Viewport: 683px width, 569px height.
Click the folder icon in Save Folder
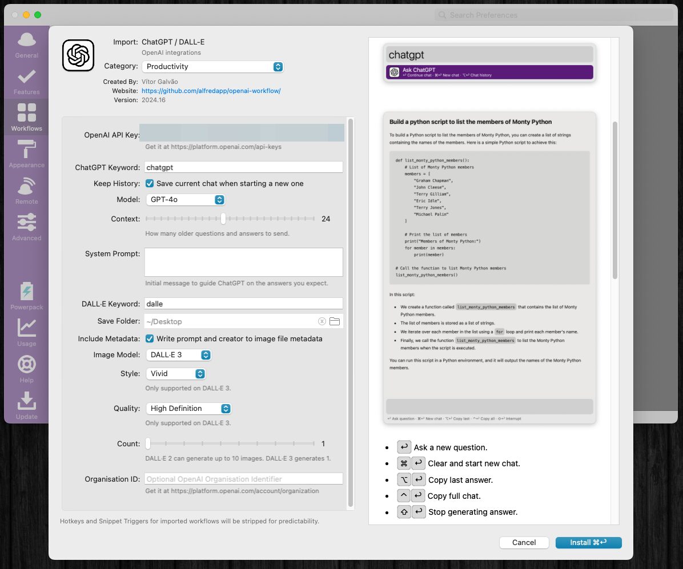pyautogui.click(x=335, y=321)
